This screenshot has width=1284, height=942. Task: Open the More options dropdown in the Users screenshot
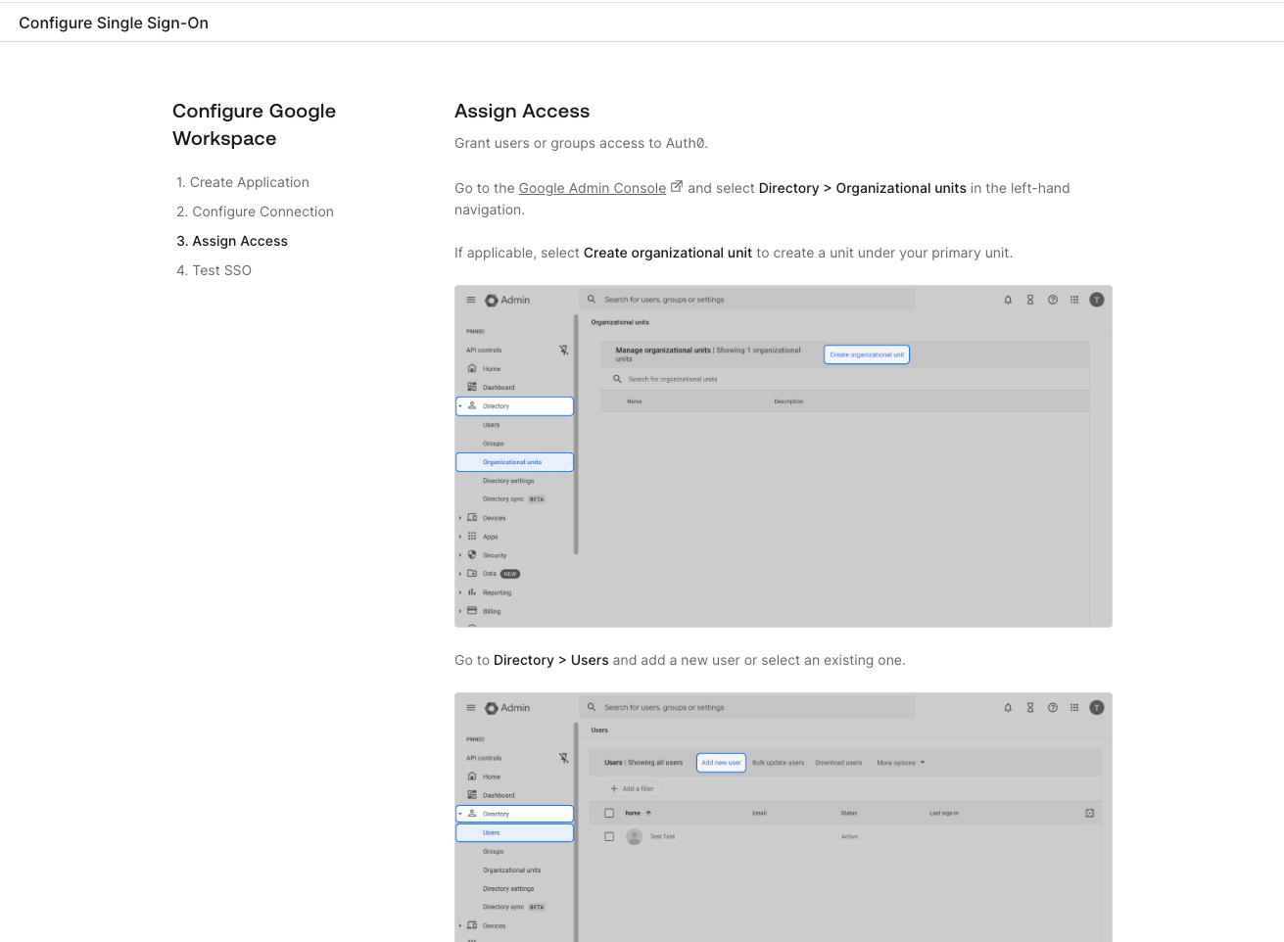click(x=901, y=763)
